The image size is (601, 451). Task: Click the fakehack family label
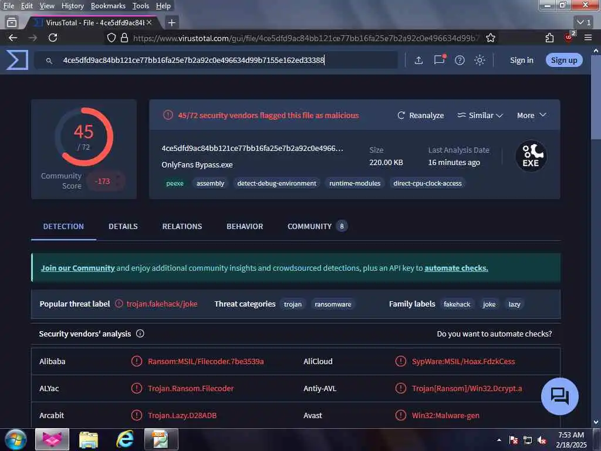[x=457, y=304]
